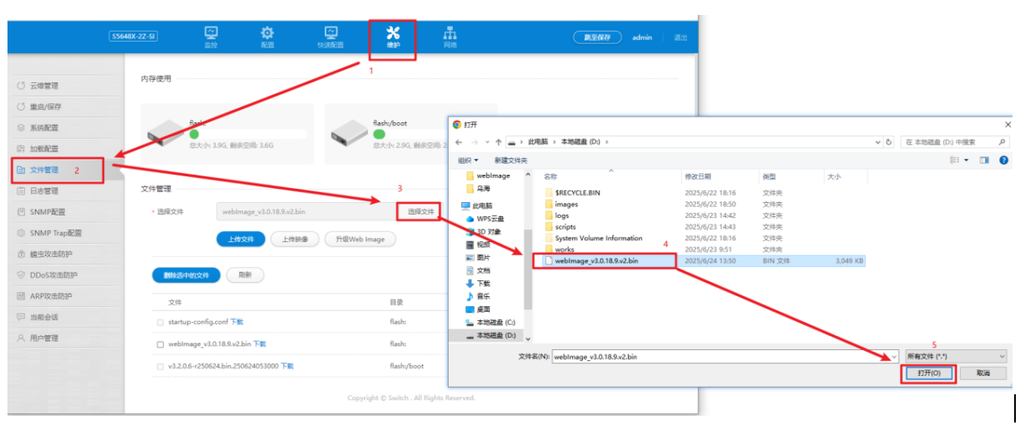The height and width of the screenshot is (440, 1030).
Task: Open 桌面 in the dialog sidebar
Action: coord(477,309)
